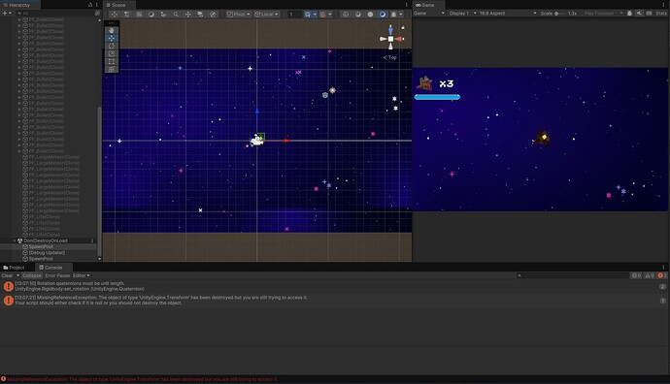Click the orientation gizmo lock icon
Viewport: 670px width, 384px height.
[x=403, y=27]
